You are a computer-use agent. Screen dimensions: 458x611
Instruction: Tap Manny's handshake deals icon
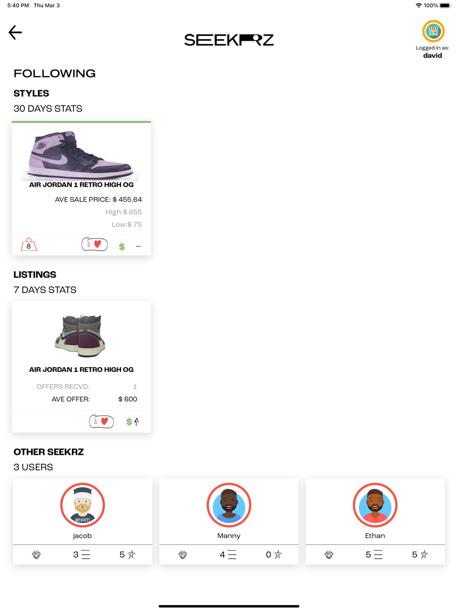coord(183,555)
